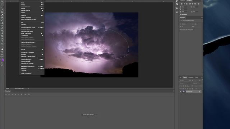Select the Zoom tool
The width and height of the screenshot is (230, 129).
click(2, 52)
